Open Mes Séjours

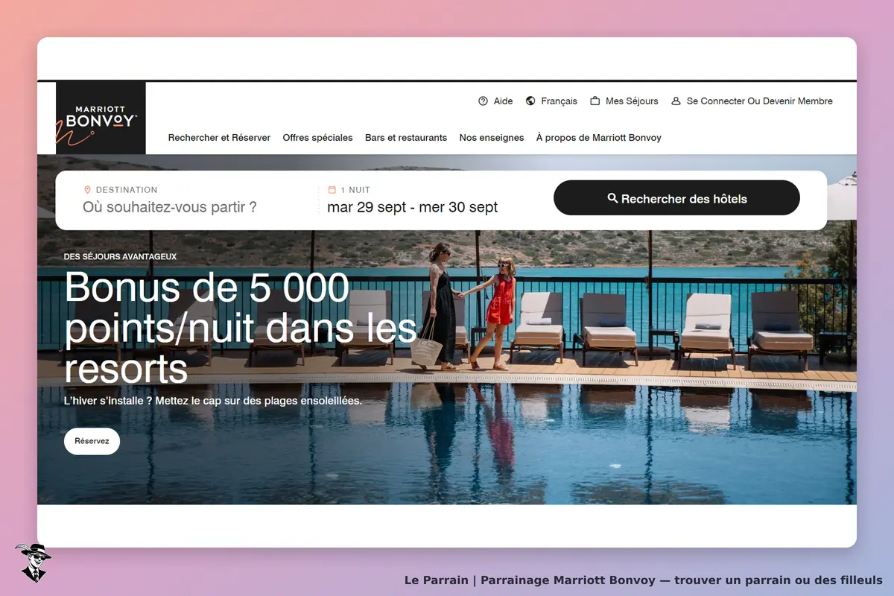pos(632,101)
